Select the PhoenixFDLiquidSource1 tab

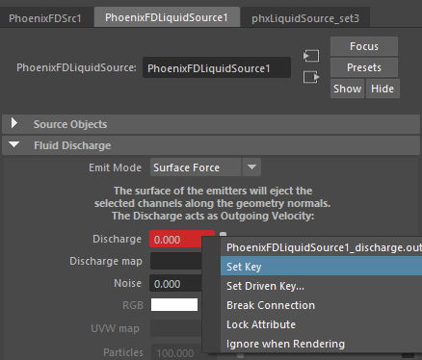[x=167, y=17]
